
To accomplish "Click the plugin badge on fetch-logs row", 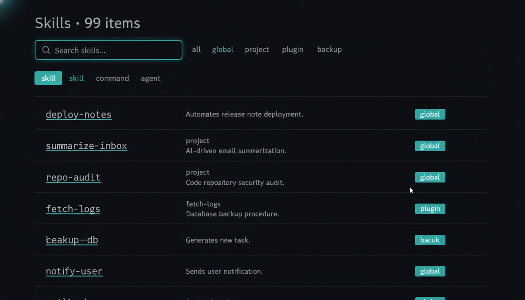I will (430, 209).
